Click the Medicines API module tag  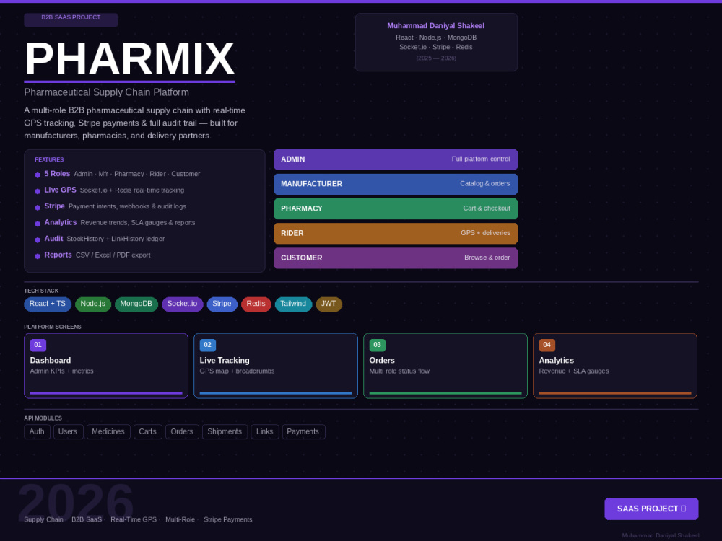(x=108, y=431)
